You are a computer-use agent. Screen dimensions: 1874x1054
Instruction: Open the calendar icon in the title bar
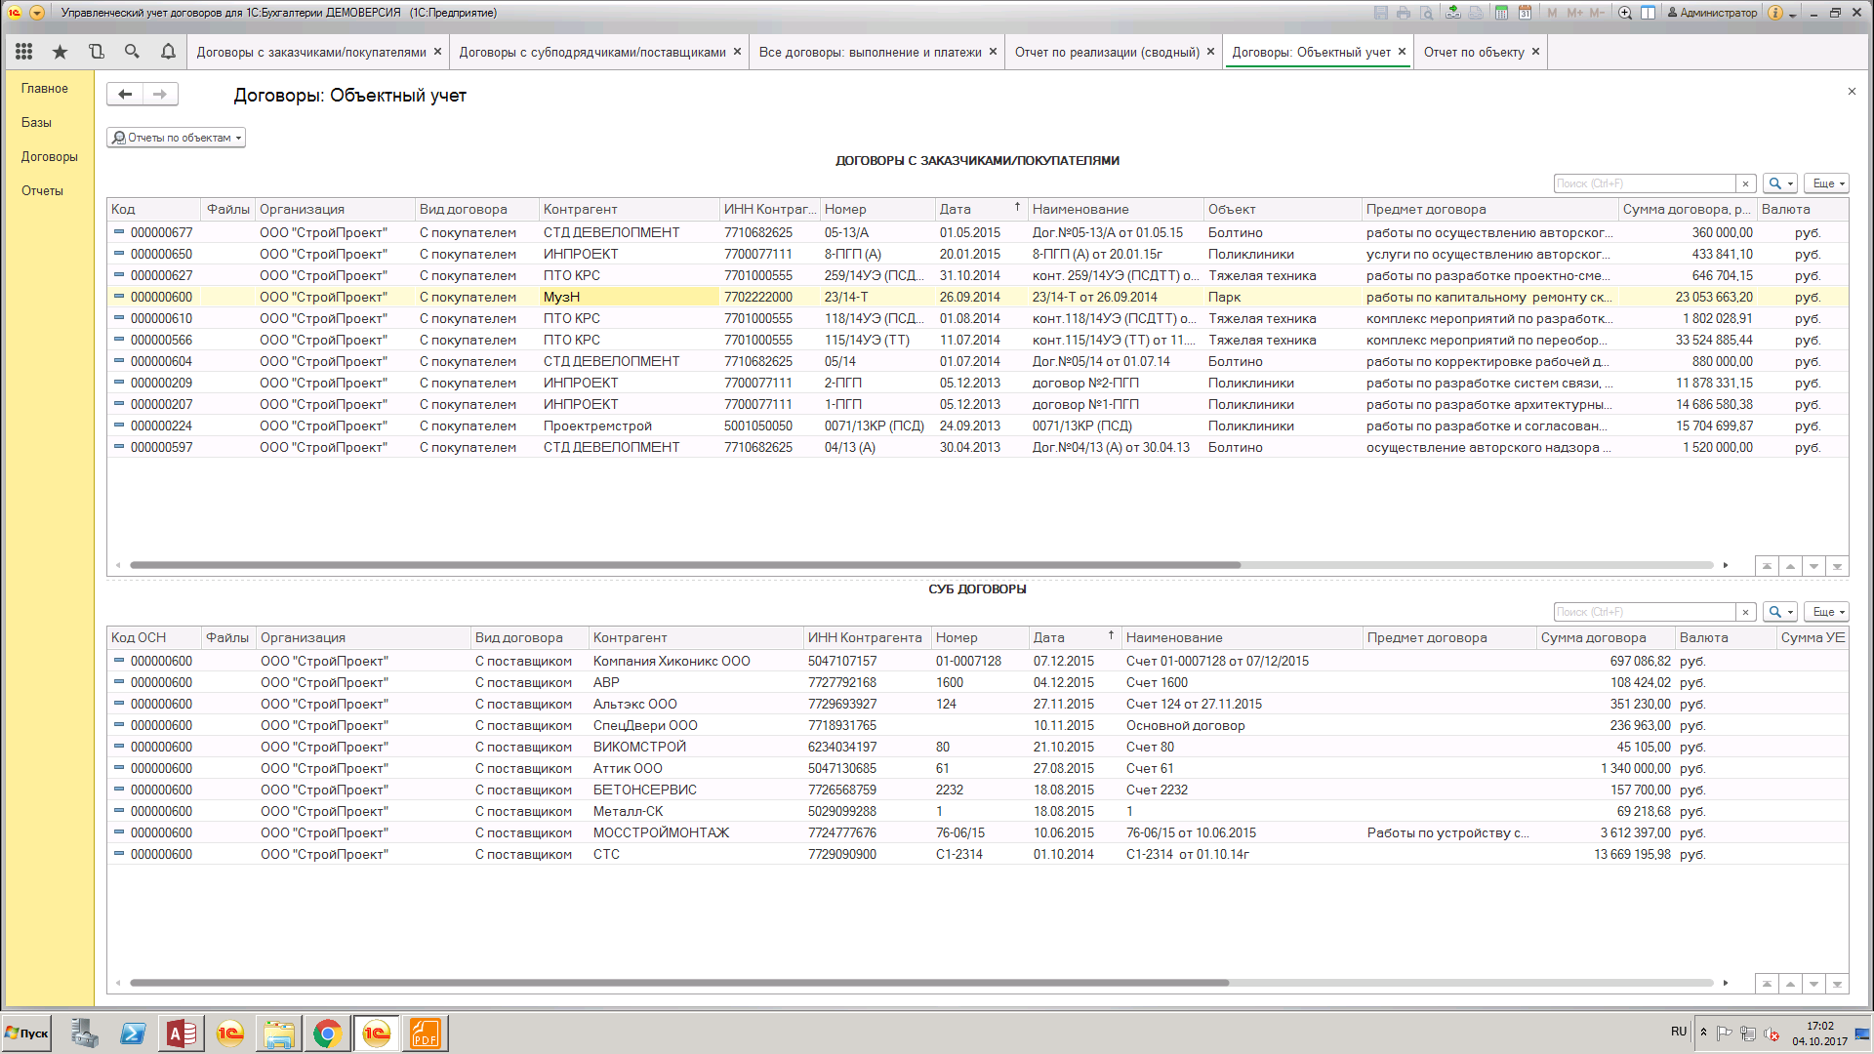[1525, 13]
